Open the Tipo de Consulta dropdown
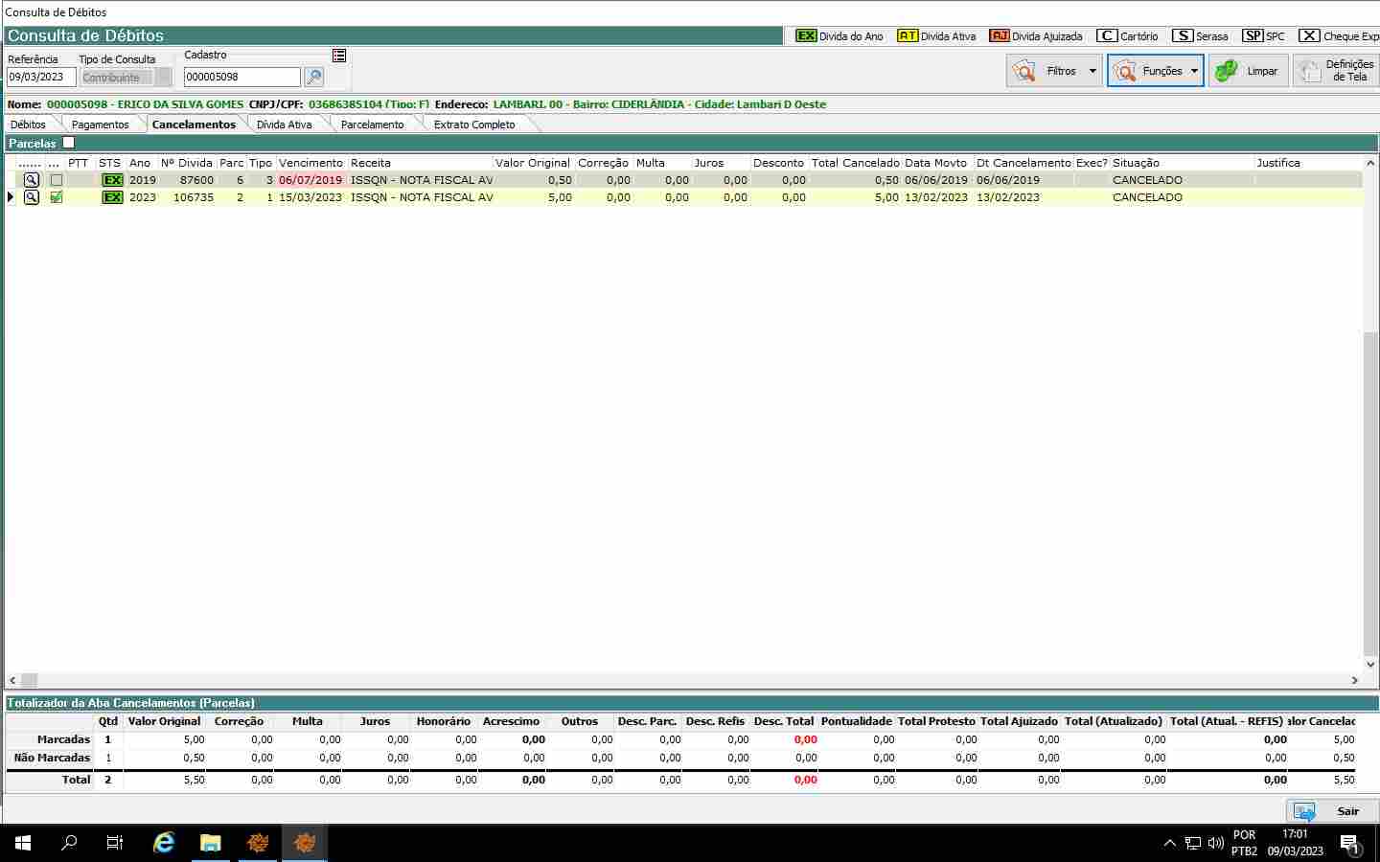 pyautogui.click(x=164, y=78)
